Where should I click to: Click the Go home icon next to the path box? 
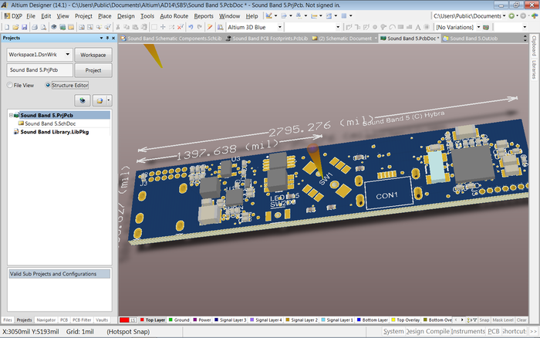(x=534, y=16)
